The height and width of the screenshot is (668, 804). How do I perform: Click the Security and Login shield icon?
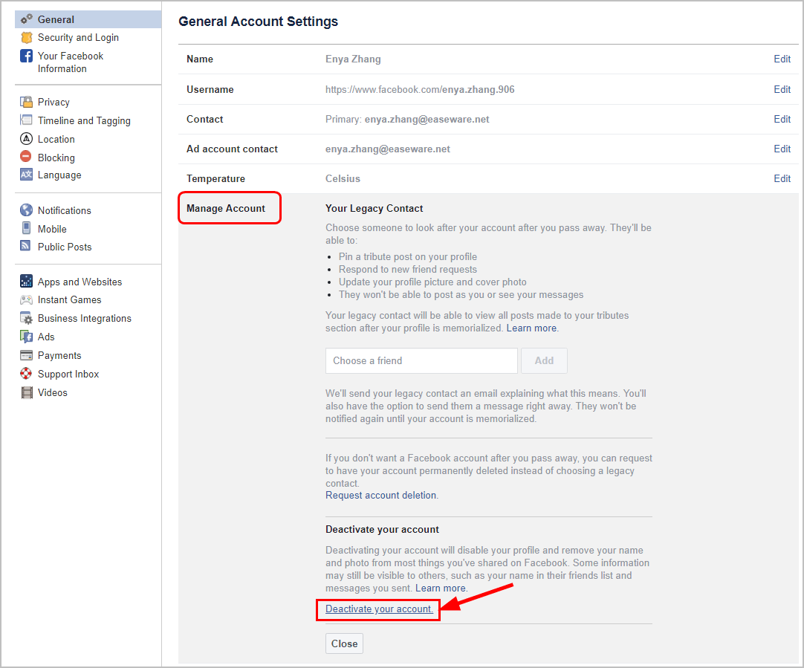(x=26, y=37)
